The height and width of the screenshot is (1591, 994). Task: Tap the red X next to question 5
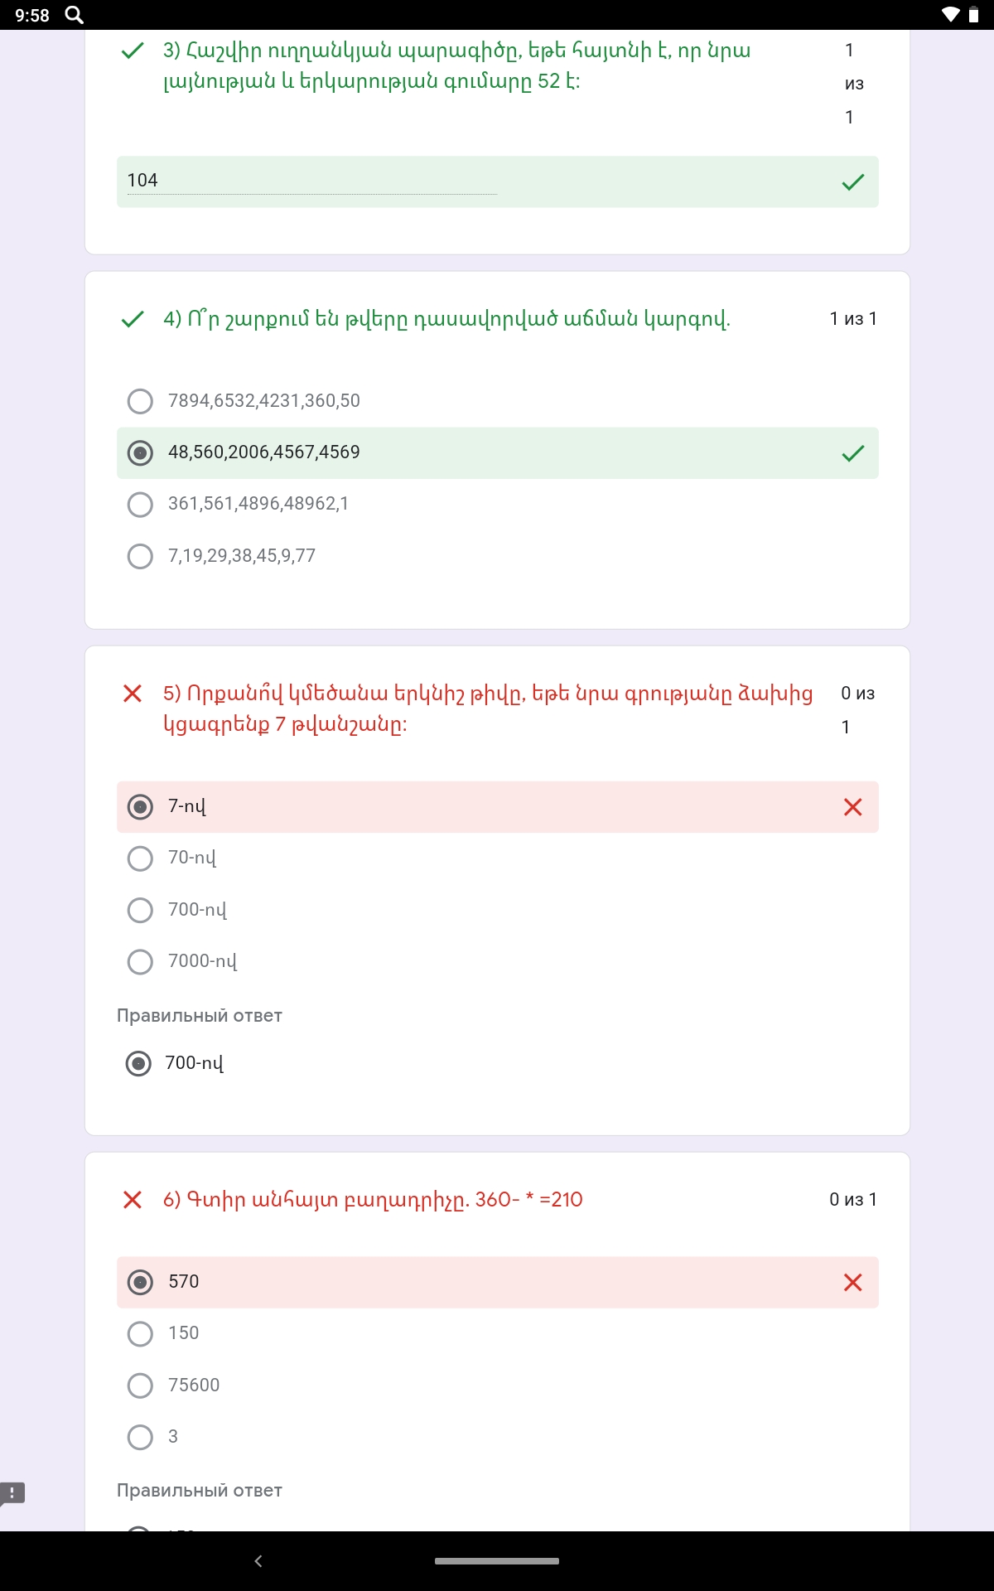pyautogui.click(x=133, y=694)
